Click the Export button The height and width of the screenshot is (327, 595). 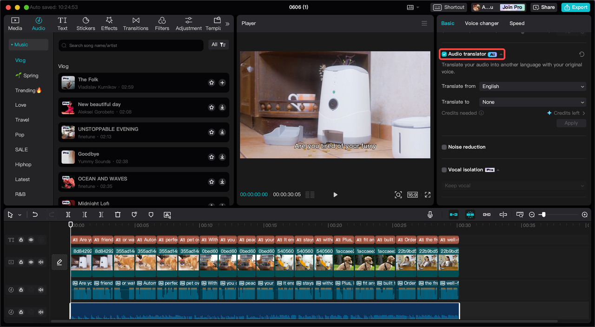click(x=575, y=7)
